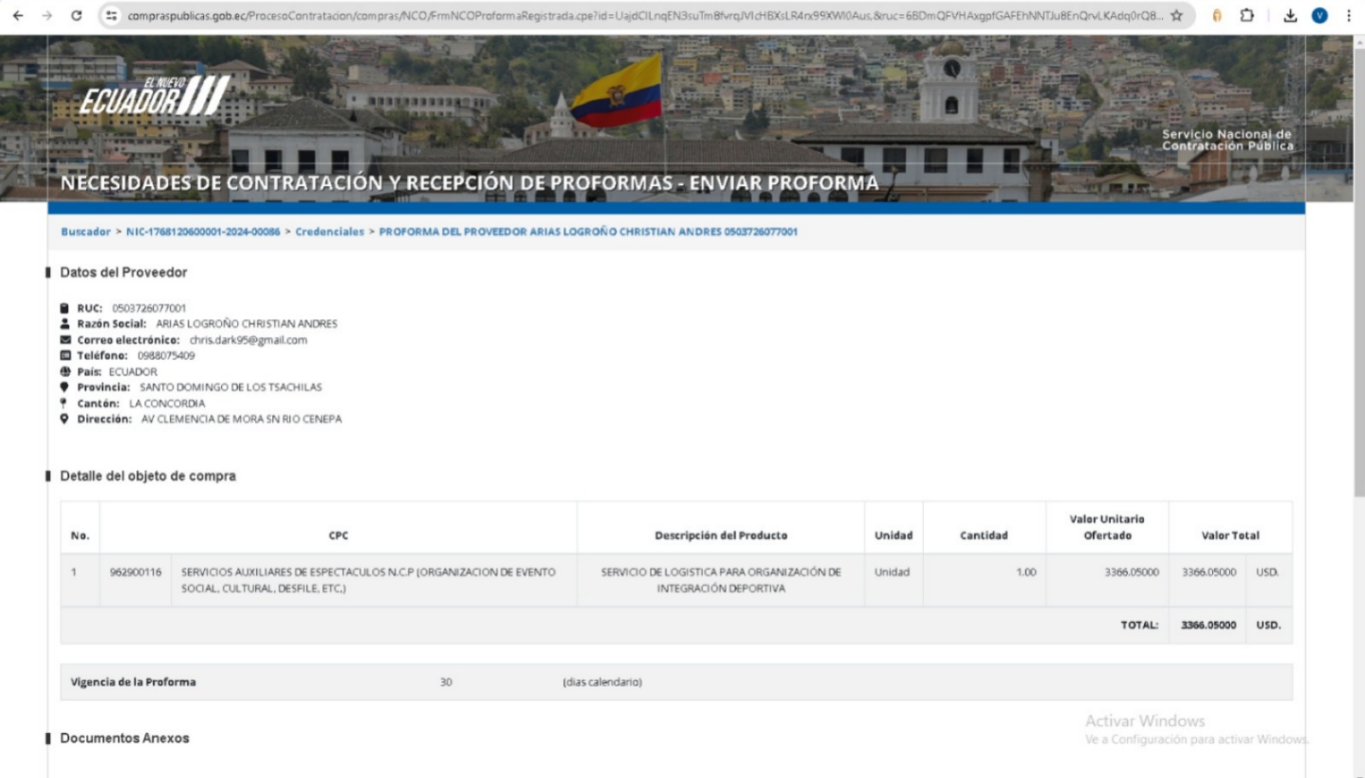Screen dimensions: 1365x778
Task: Bookmark this page with the star icon
Action: pos(1176,15)
